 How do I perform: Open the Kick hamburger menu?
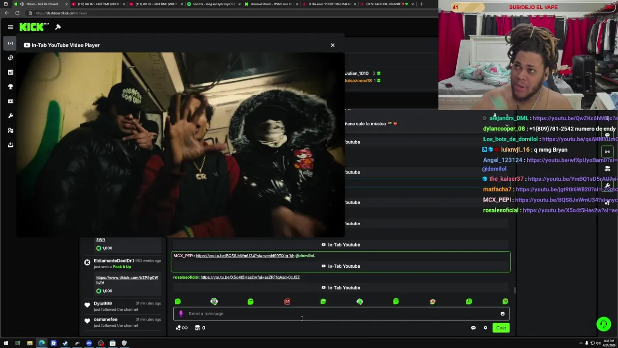[x=10, y=27]
